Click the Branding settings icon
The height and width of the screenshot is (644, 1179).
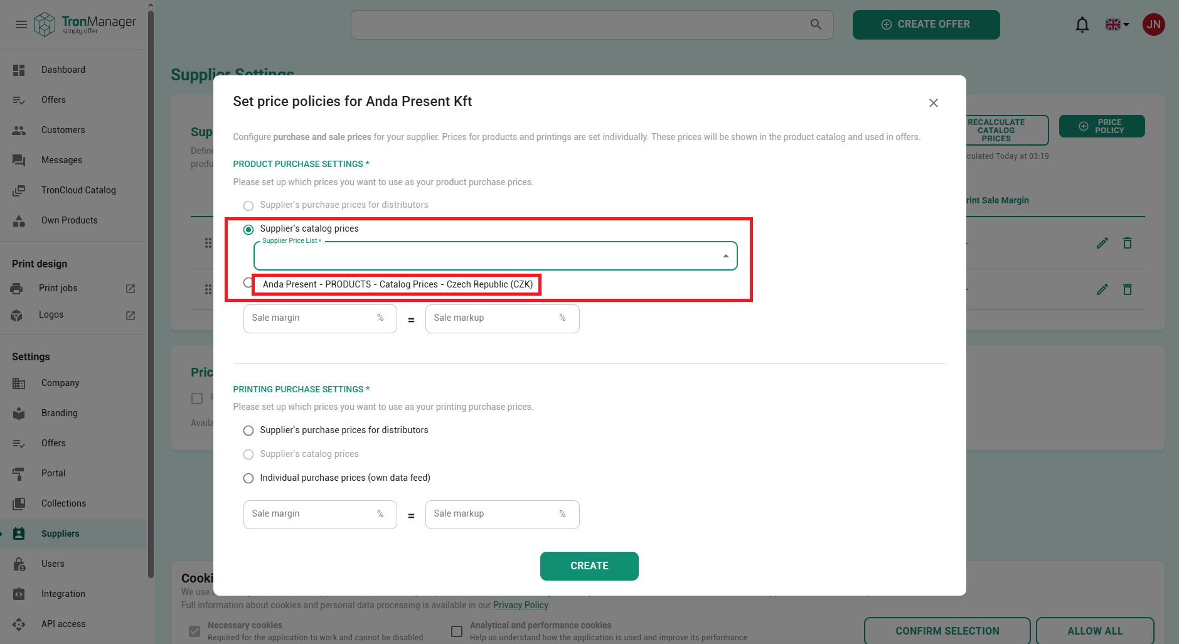pos(19,414)
